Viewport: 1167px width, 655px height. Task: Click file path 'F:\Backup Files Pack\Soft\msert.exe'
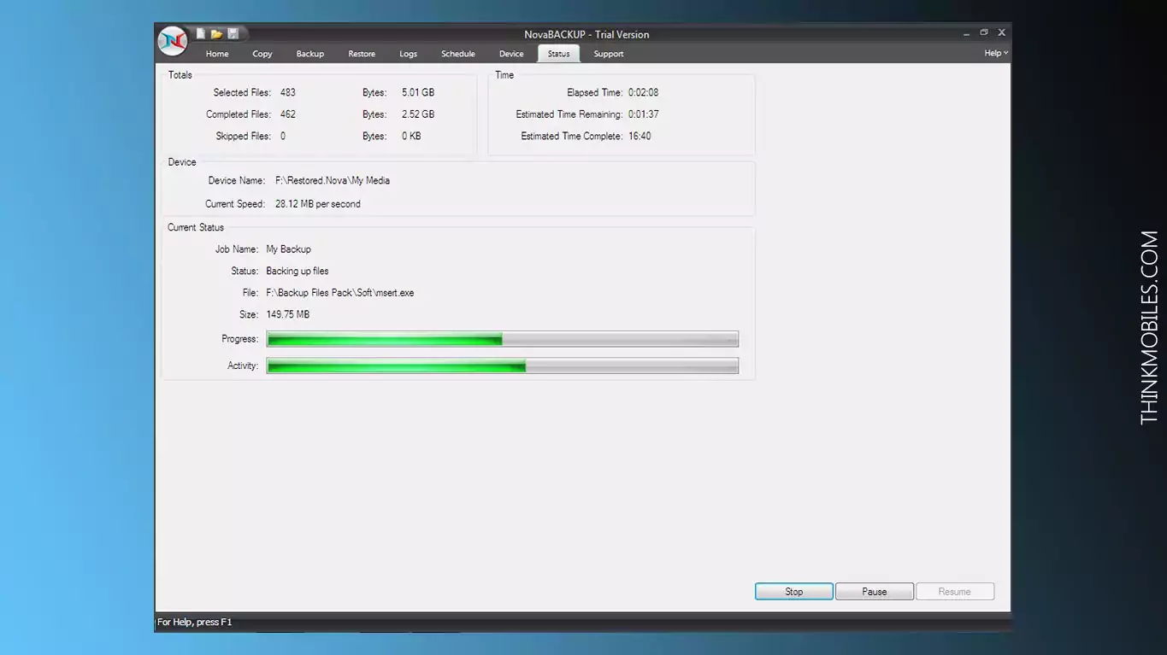tap(340, 293)
